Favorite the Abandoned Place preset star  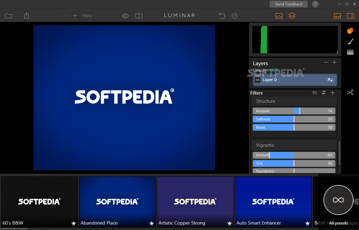tap(151, 224)
